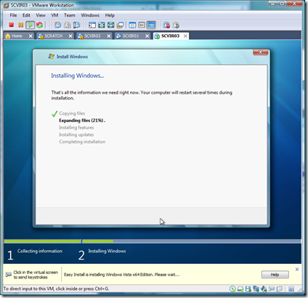Click the greyed status icon before the divider
Viewport: 308px width, 298px height.
[x=280, y=289]
